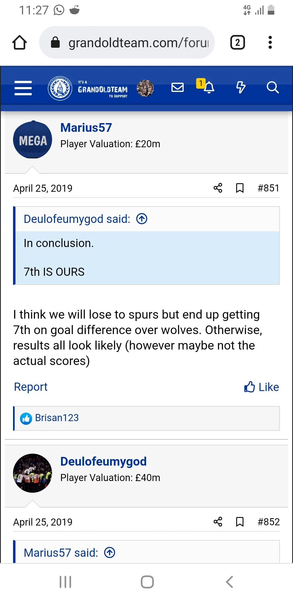
Task: Go to the browser home page
Action: 20,43
